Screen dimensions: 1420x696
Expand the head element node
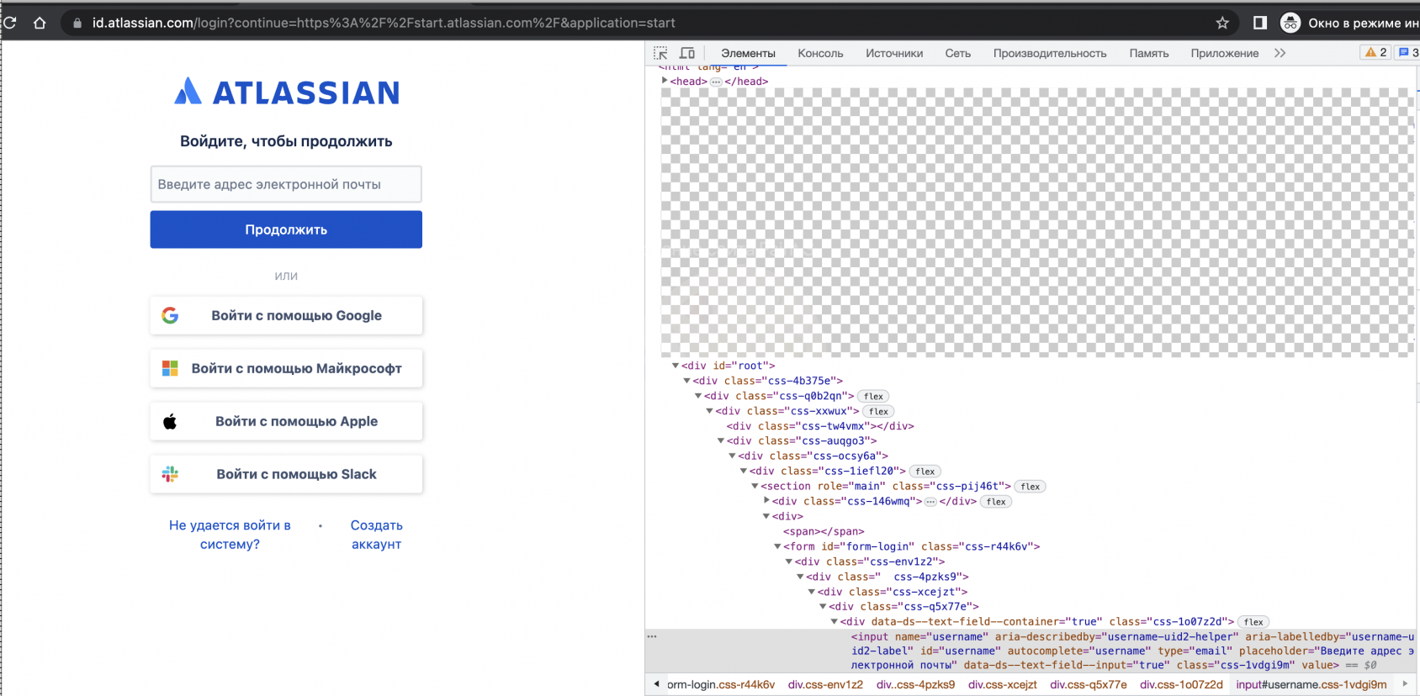(x=665, y=81)
